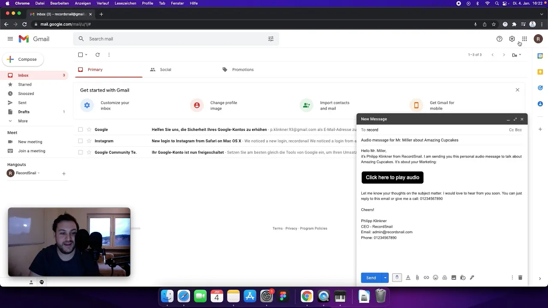Tick the checkbox for the Instagram email
The image size is (548, 308).
[x=80, y=141]
